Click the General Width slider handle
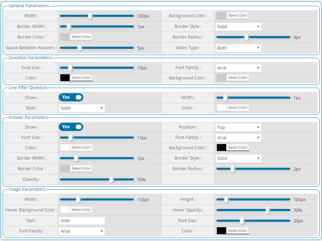This screenshot has width=322, height=241. pos(90,16)
